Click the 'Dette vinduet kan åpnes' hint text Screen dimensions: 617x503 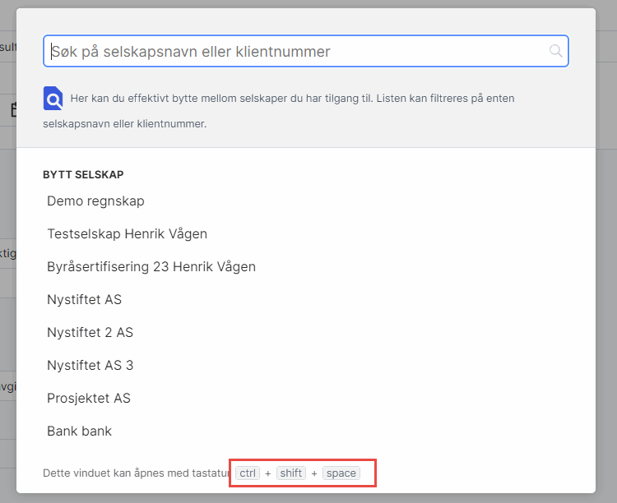137,473
